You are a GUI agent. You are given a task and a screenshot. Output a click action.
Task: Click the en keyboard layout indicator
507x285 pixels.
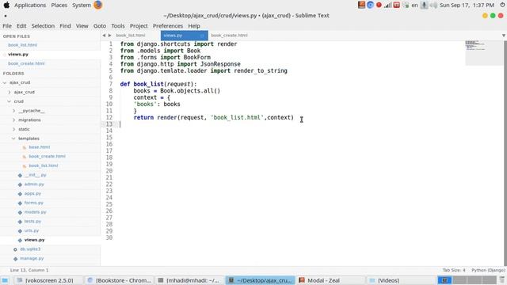pos(414,6)
